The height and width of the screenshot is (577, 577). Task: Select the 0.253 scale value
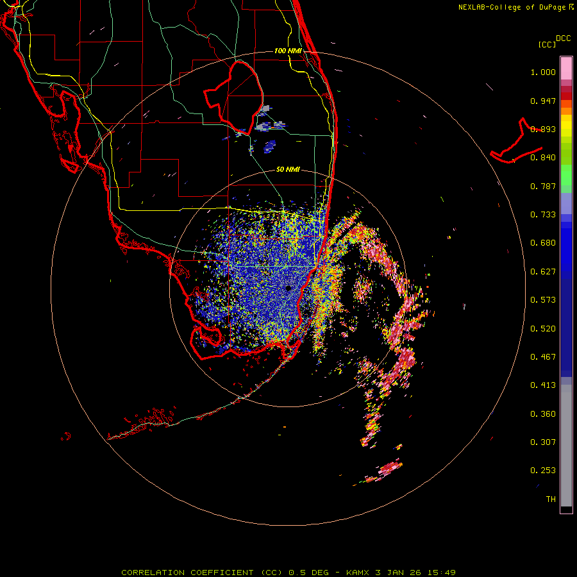click(543, 471)
